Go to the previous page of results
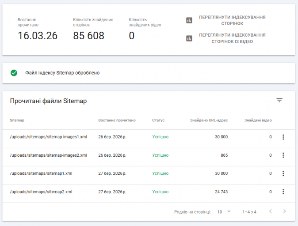The width and height of the screenshot is (298, 226). coord(271,212)
